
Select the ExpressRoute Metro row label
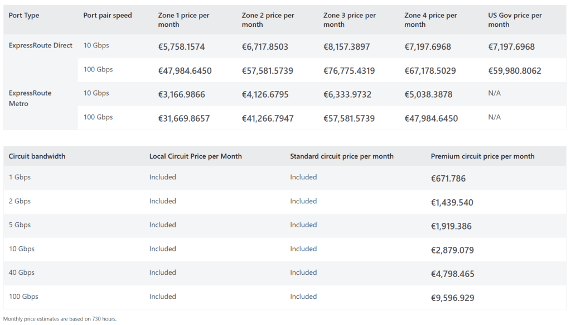pos(30,98)
